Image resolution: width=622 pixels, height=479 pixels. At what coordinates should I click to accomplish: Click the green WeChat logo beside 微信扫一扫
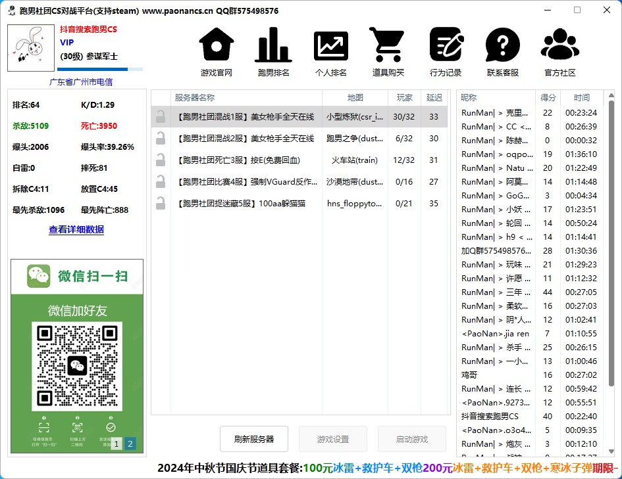[38, 276]
